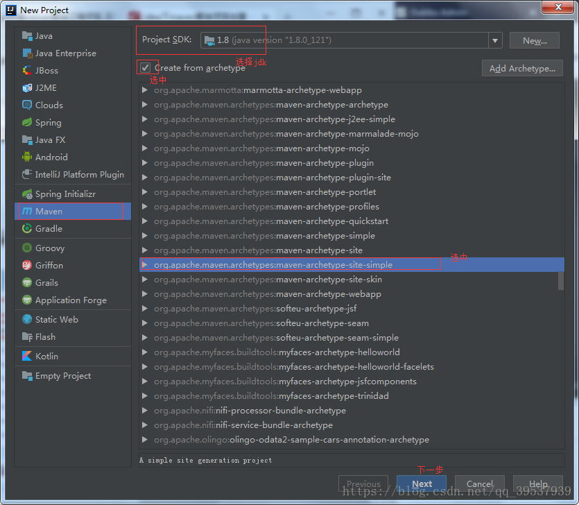Select maven-archetype-marmalade-mojo row
579x505 pixels.
352,134
